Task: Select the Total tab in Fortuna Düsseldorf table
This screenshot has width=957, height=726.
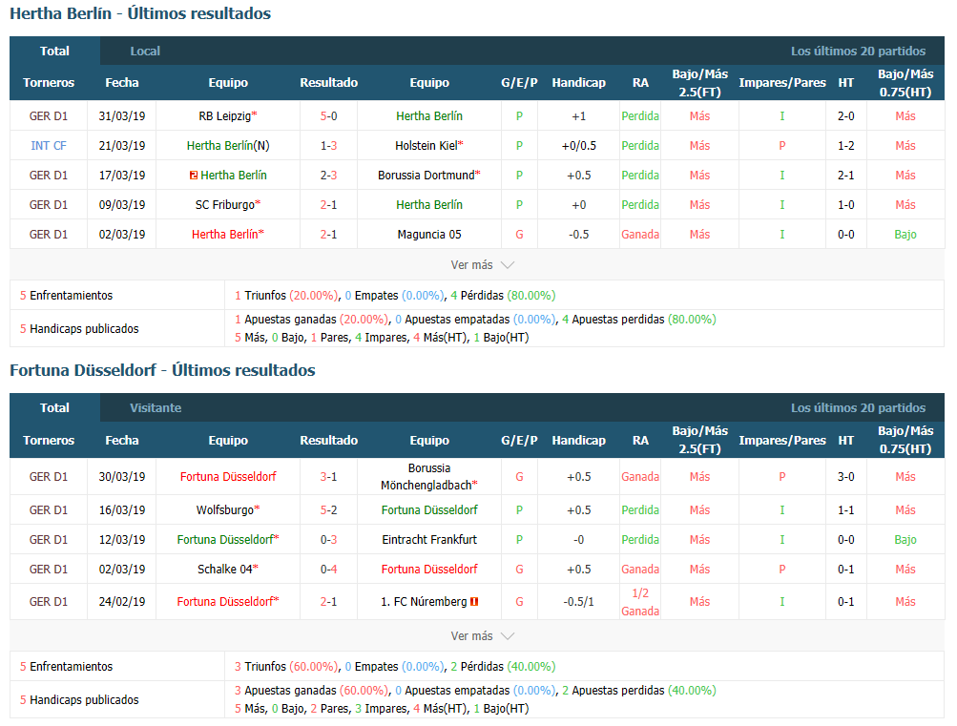Action: pyautogui.click(x=55, y=408)
